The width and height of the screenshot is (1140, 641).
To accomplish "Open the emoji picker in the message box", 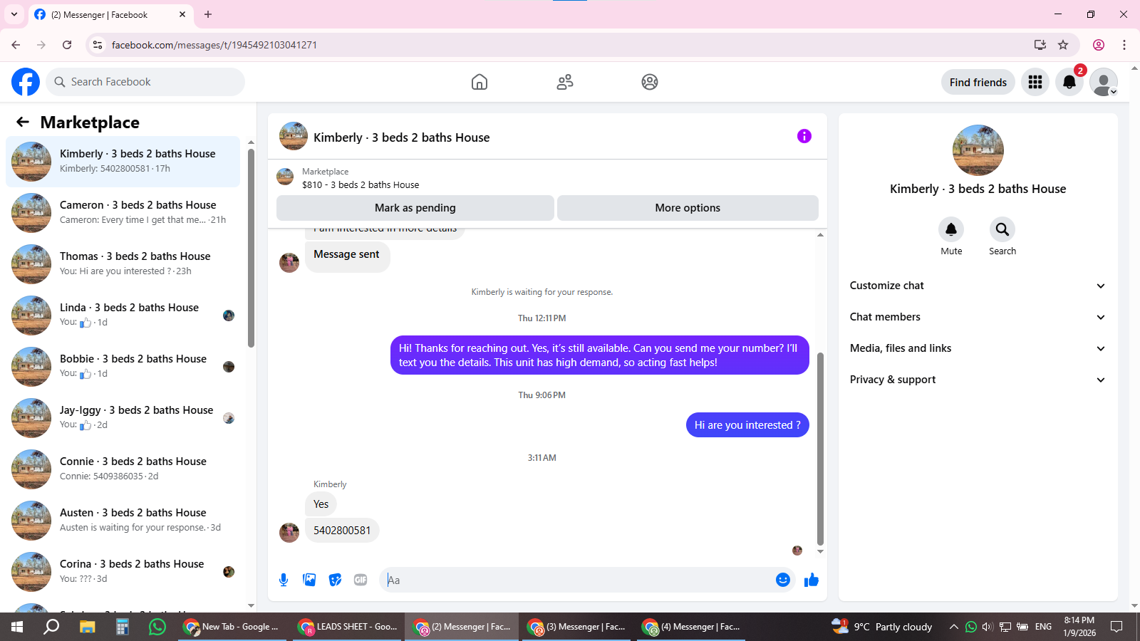I will (x=783, y=580).
